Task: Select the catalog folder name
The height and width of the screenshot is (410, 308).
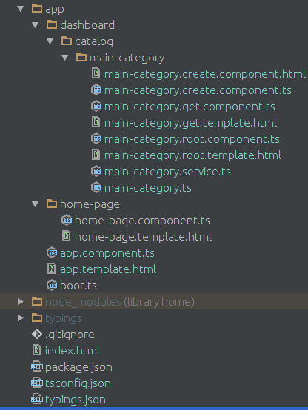Action: point(94,42)
